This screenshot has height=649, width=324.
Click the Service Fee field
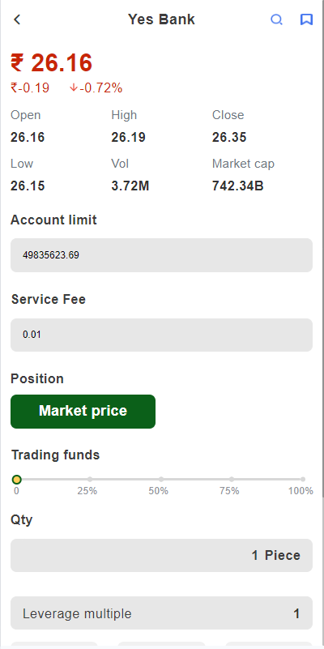click(x=161, y=335)
